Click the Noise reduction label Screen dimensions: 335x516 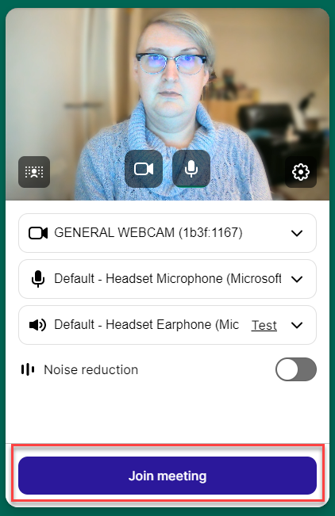tap(91, 370)
